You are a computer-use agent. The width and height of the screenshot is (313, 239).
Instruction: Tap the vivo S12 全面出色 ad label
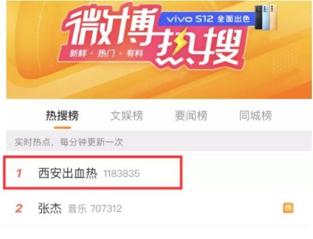click(208, 19)
